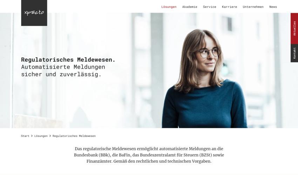Click the woman in the hero photo

click(x=204, y=80)
